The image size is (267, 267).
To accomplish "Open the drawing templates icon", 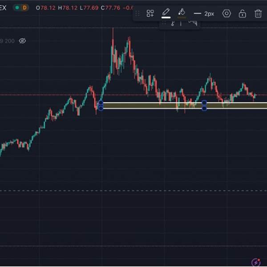I will (x=150, y=14).
